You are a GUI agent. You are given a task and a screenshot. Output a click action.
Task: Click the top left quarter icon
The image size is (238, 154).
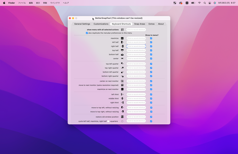coord(122,64)
